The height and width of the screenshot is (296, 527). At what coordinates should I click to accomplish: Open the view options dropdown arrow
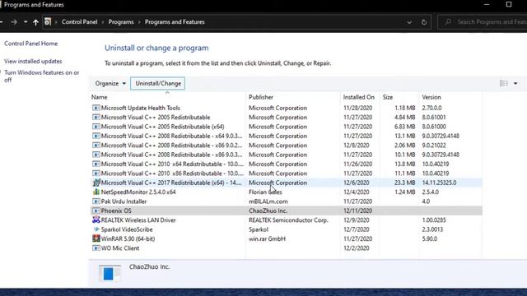515,84
